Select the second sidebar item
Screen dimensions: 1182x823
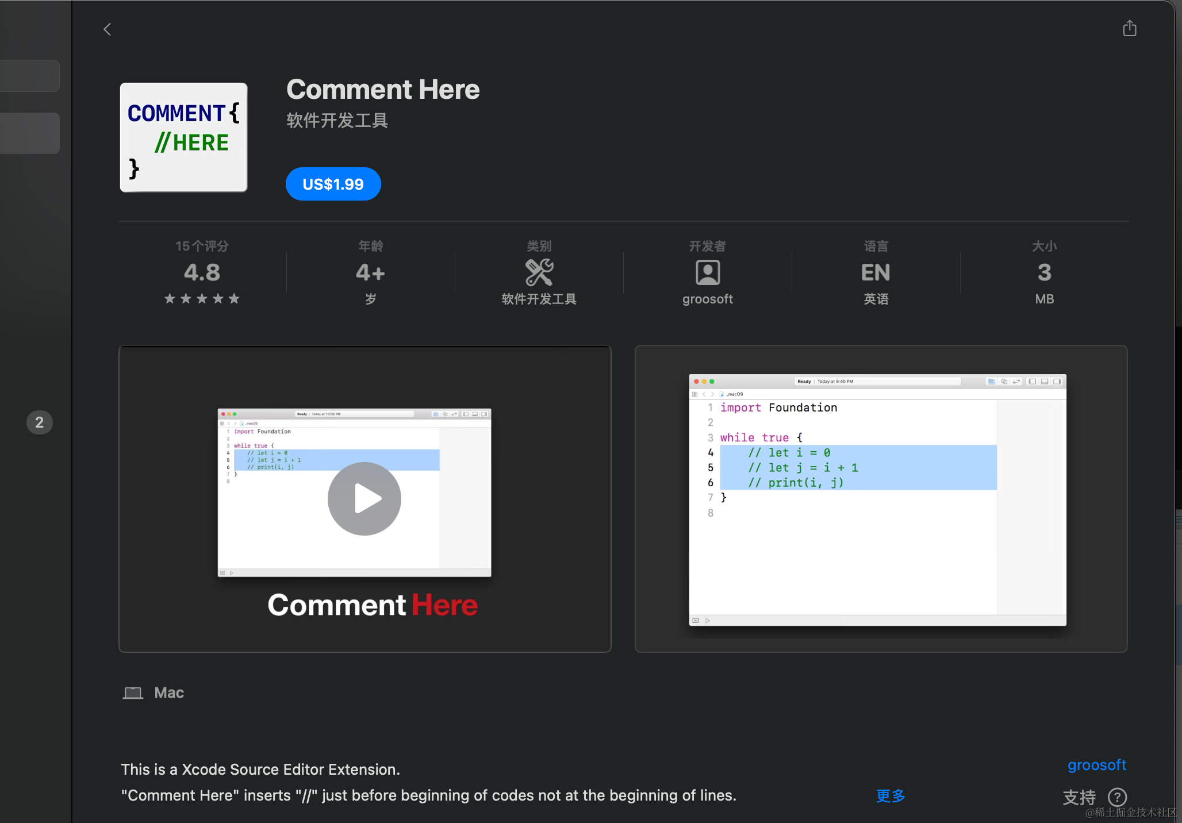click(30, 133)
